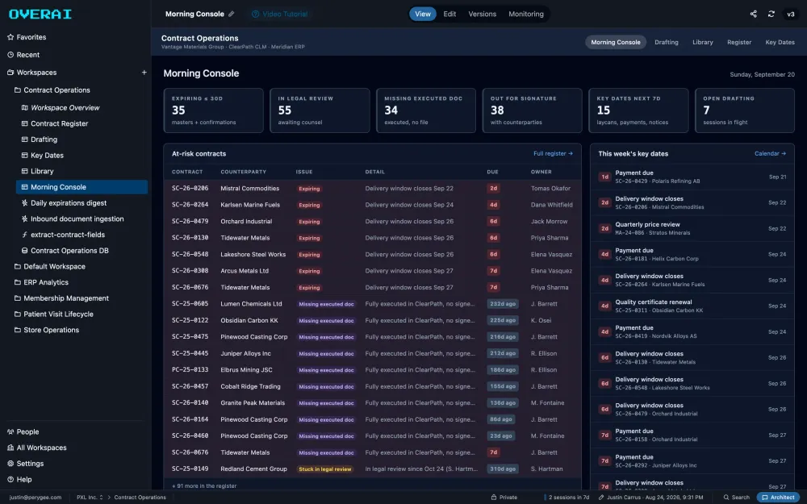Open the Full register link

pyautogui.click(x=553, y=153)
